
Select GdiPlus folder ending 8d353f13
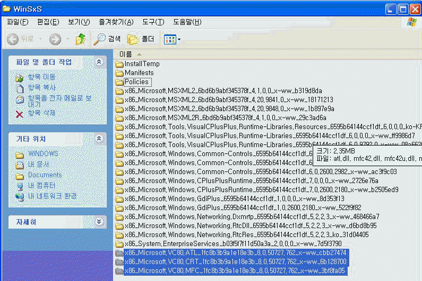pos(235,198)
